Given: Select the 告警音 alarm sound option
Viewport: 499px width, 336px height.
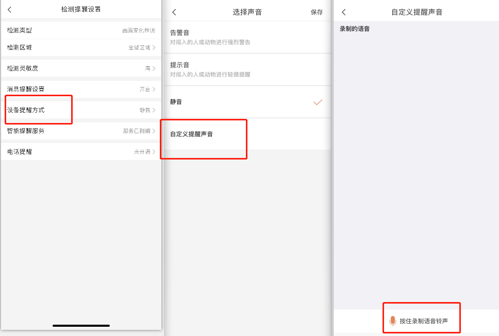Looking at the screenshot, I should pyautogui.click(x=247, y=37).
